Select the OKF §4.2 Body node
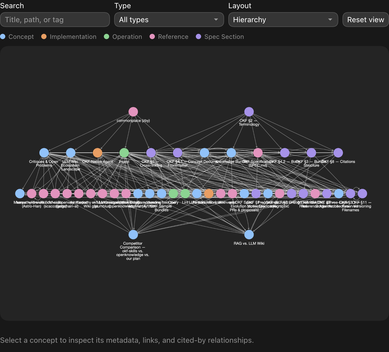Image resolution: width=389 pixels, height=352 pixels. click(x=285, y=153)
